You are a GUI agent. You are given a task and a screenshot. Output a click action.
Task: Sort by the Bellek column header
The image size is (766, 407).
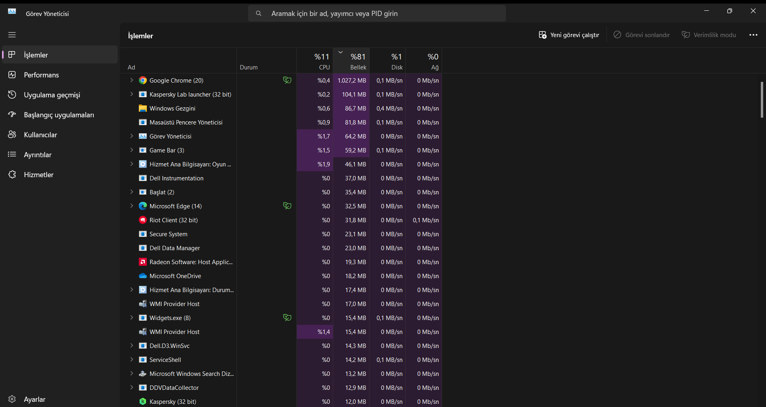click(351, 61)
